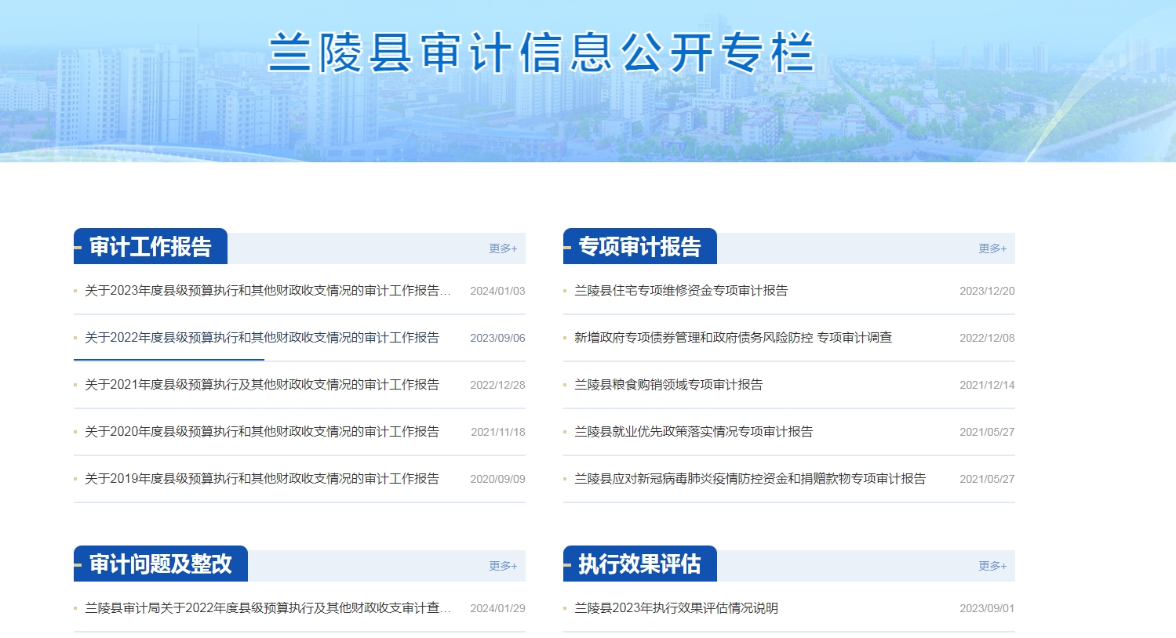Image resolution: width=1176 pixels, height=638 pixels.
Task: Open the 关于2019年度县级预算执行 audit work report
Action: 262,479
